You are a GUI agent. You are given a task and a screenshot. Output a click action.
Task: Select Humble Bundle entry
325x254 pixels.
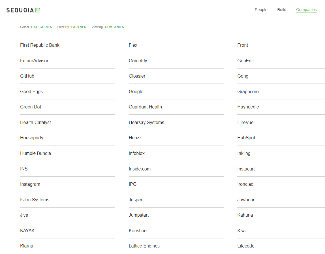pos(35,153)
